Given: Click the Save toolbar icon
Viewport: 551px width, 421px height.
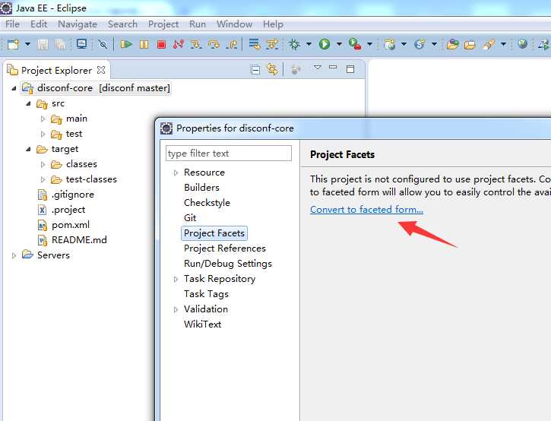Looking at the screenshot, I should point(43,44).
